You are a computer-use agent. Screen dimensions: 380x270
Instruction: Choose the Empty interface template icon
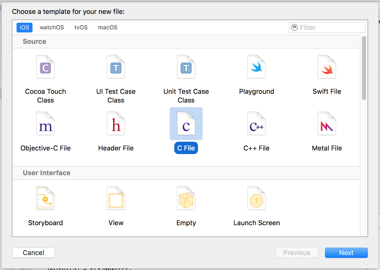tap(186, 198)
